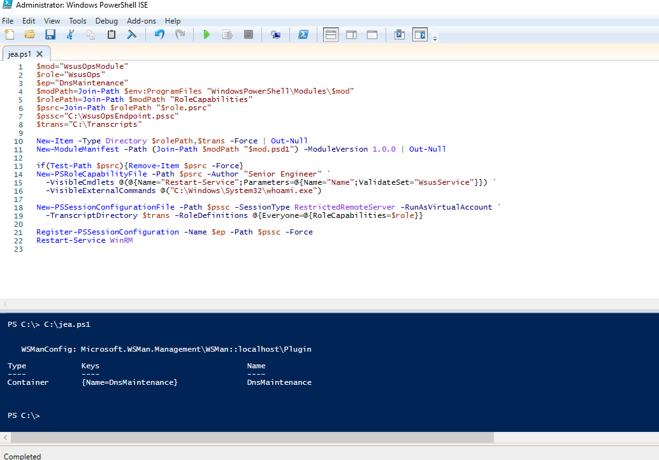
Task: Run the script with the green play button
Action: tap(206, 34)
